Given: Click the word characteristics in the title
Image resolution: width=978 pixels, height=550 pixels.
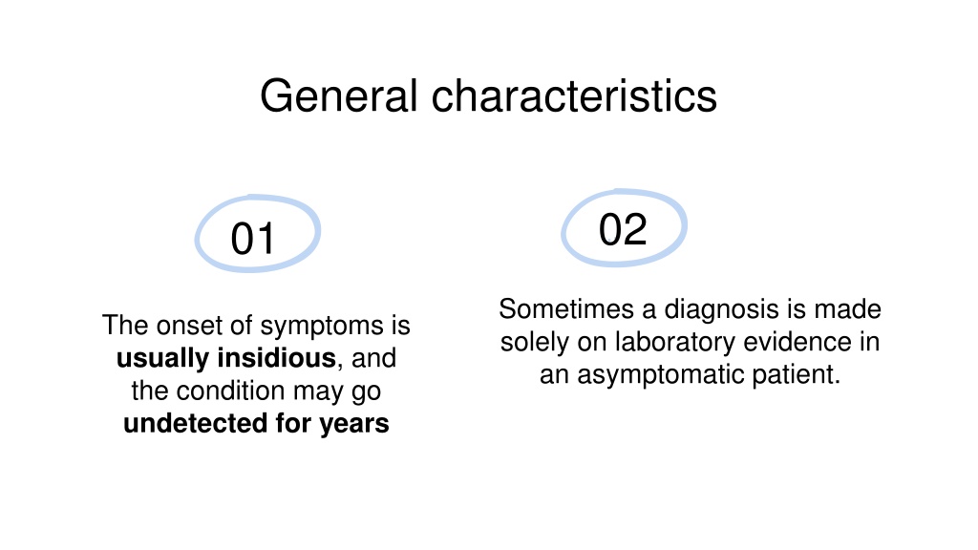Looking at the screenshot, I should click(574, 96).
